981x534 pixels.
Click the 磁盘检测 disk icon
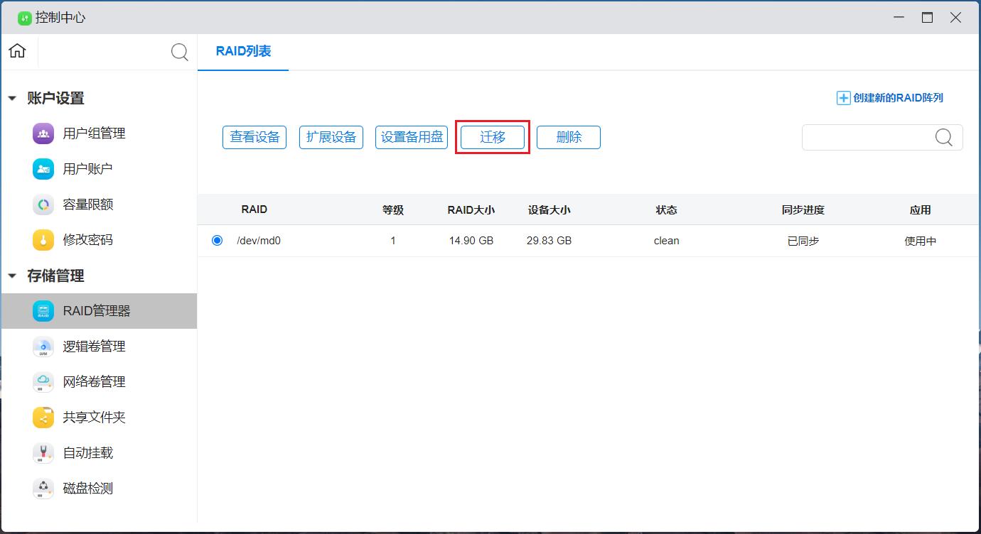coord(43,489)
